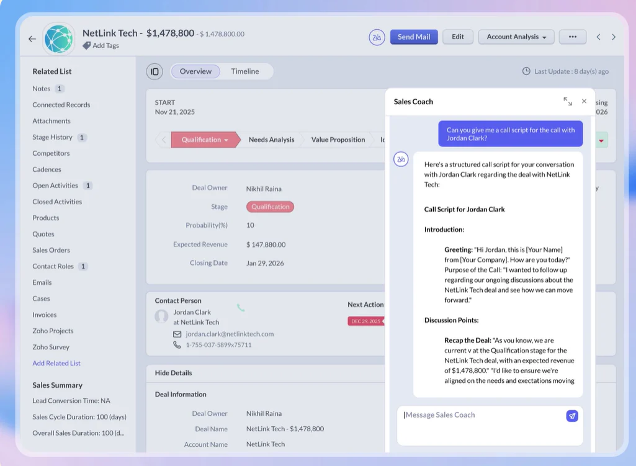Viewport: 636px width, 466px height.
Task: Open Notes in Related List
Action: click(42, 88)
